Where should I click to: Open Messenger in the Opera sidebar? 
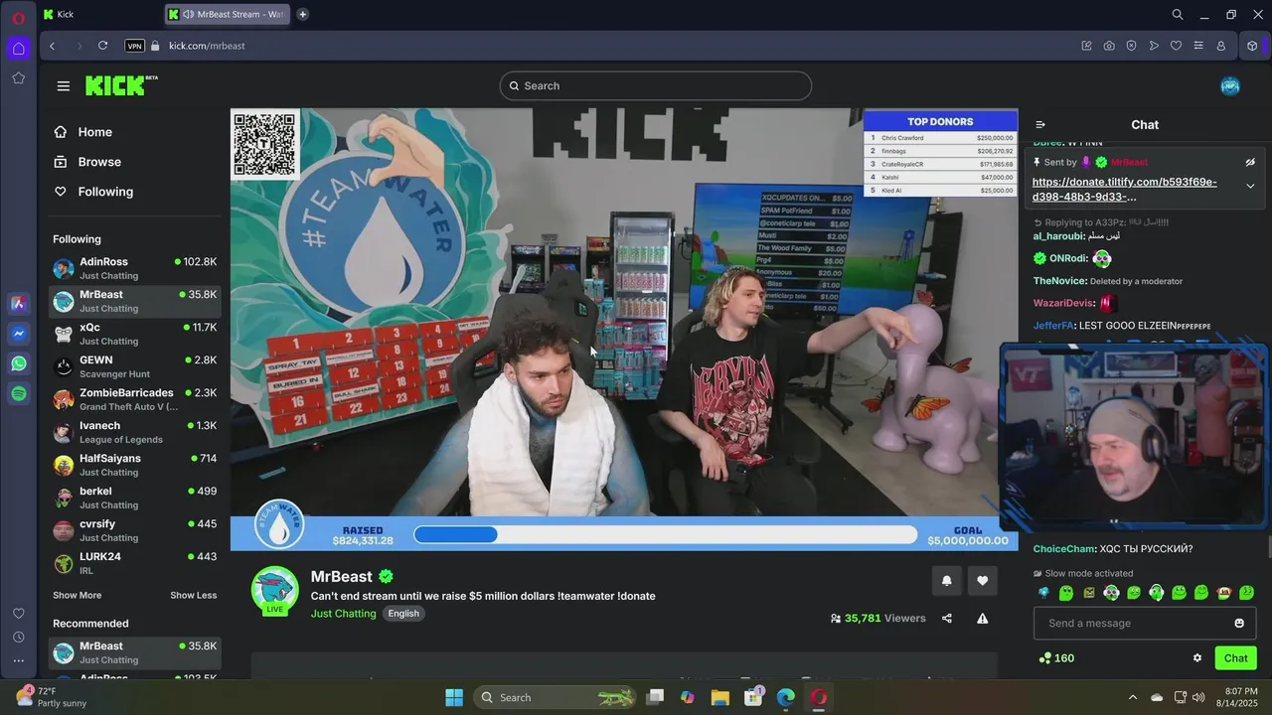click(18, 334)
